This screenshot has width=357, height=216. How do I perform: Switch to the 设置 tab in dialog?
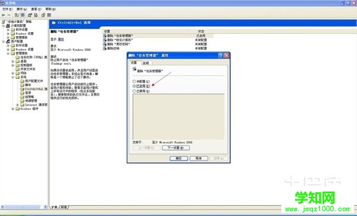[134, 63]
